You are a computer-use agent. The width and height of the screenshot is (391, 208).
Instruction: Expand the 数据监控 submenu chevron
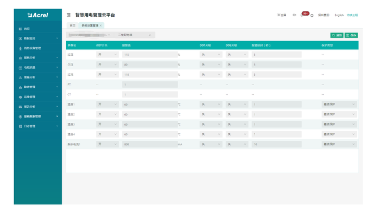(x=57, y=38)
